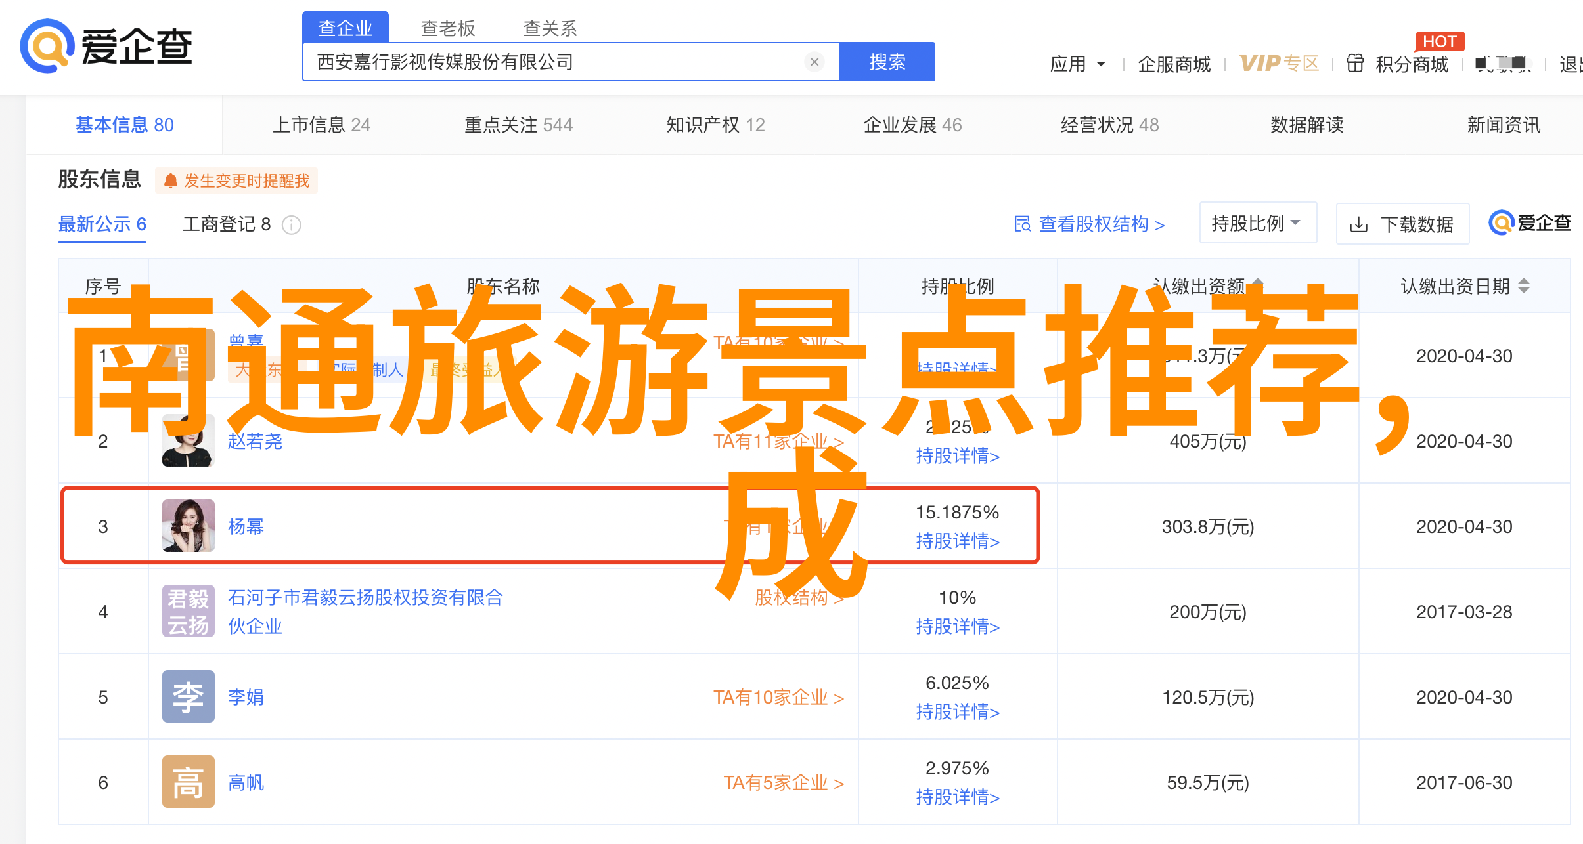1583x844 pixels.
Task: Open TA有5家企业 link in 高帆 row
Action: 784,782
